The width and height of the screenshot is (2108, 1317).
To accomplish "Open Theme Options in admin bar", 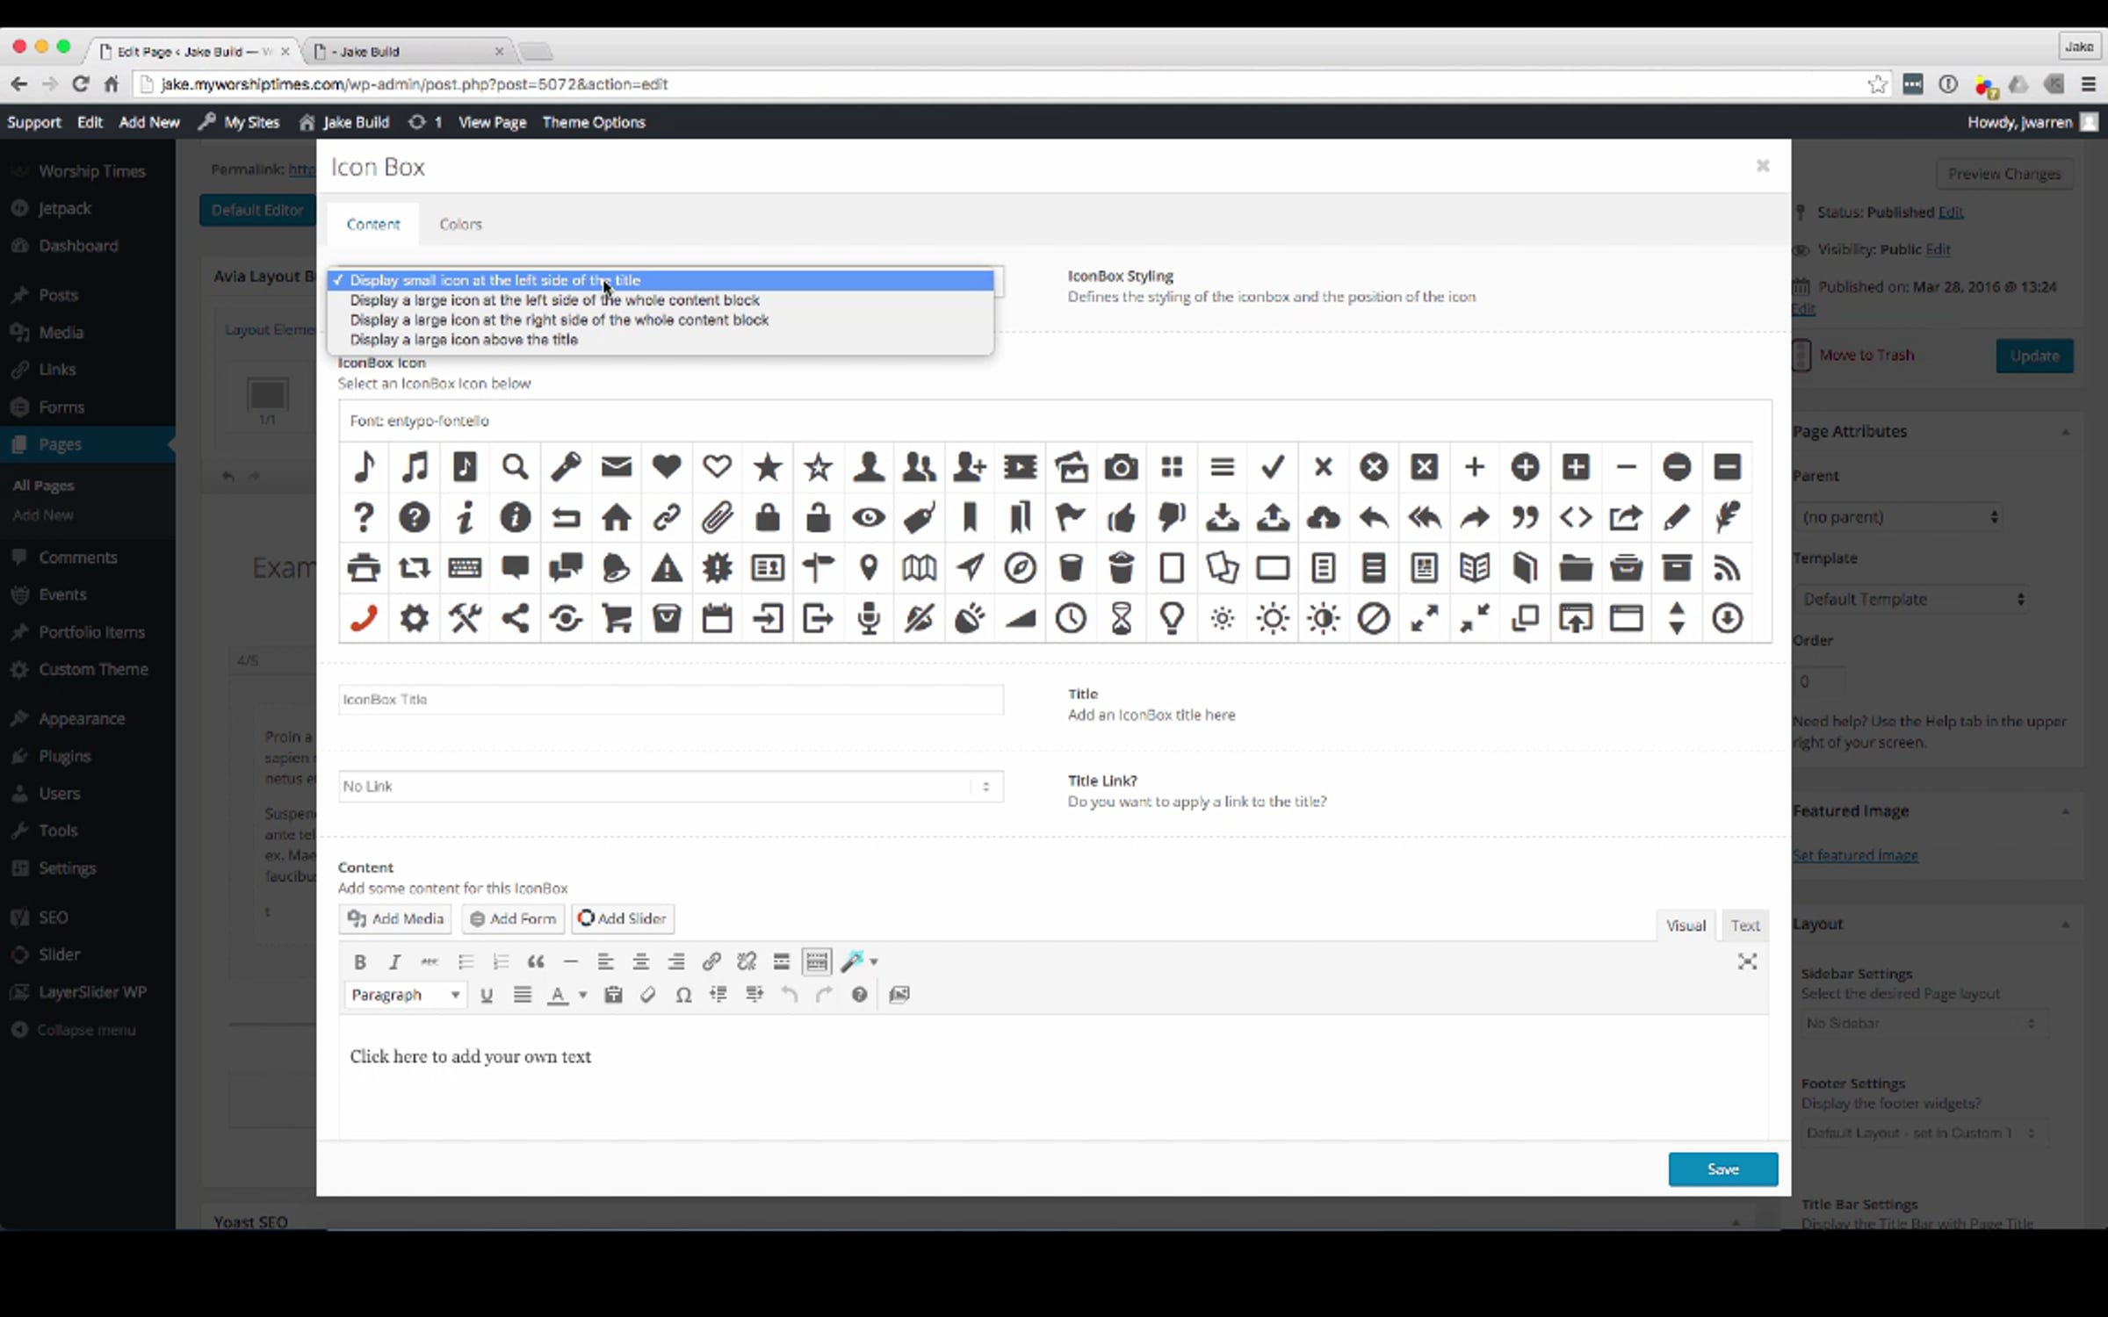I will [x=594, y=123].
